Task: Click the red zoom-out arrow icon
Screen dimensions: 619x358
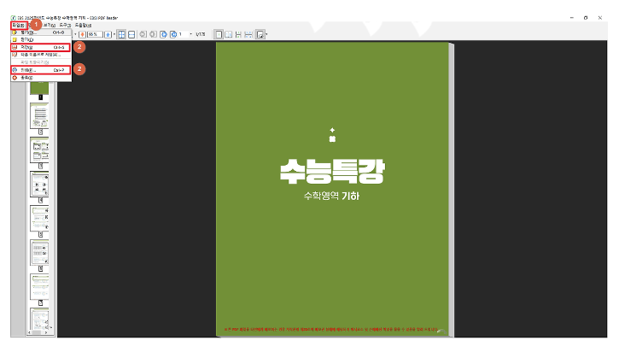Action: coord(82,34)
